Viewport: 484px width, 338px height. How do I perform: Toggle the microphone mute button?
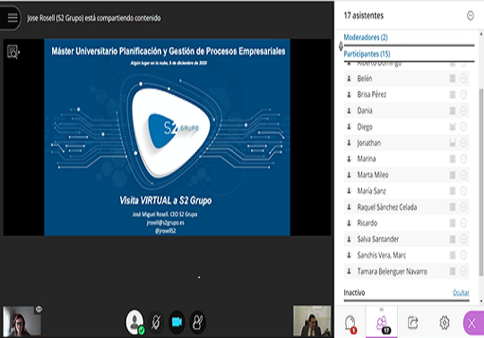coord(156,323)
